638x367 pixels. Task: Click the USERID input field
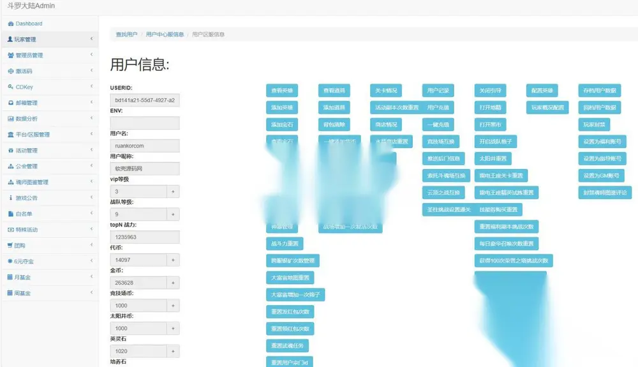click(145, 100)
